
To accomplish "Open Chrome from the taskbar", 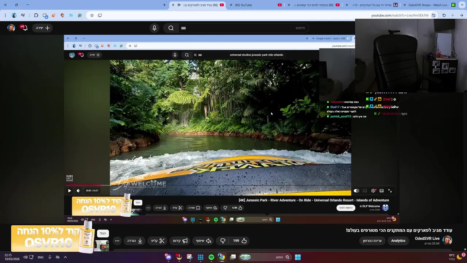I will [222, 257].
